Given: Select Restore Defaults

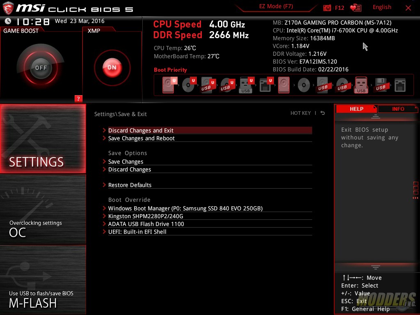Looking at the screenshot, I should (x=210, y=185).
